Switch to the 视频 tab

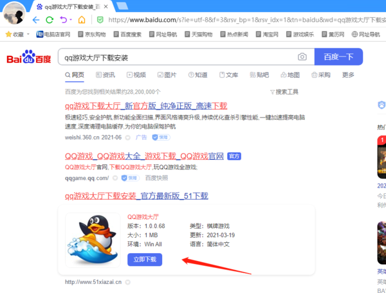click(136, 75)
